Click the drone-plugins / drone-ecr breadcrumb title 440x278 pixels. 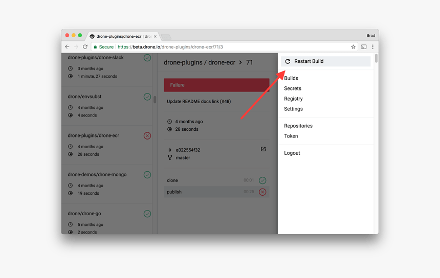(x=199, y=62)
